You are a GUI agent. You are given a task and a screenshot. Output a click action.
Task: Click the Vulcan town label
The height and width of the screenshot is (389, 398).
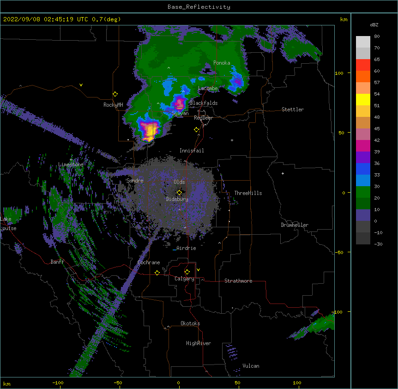(x=251, y=366)
